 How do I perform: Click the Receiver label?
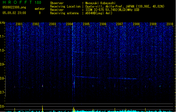pyautogui.click(x=57, y=10)
